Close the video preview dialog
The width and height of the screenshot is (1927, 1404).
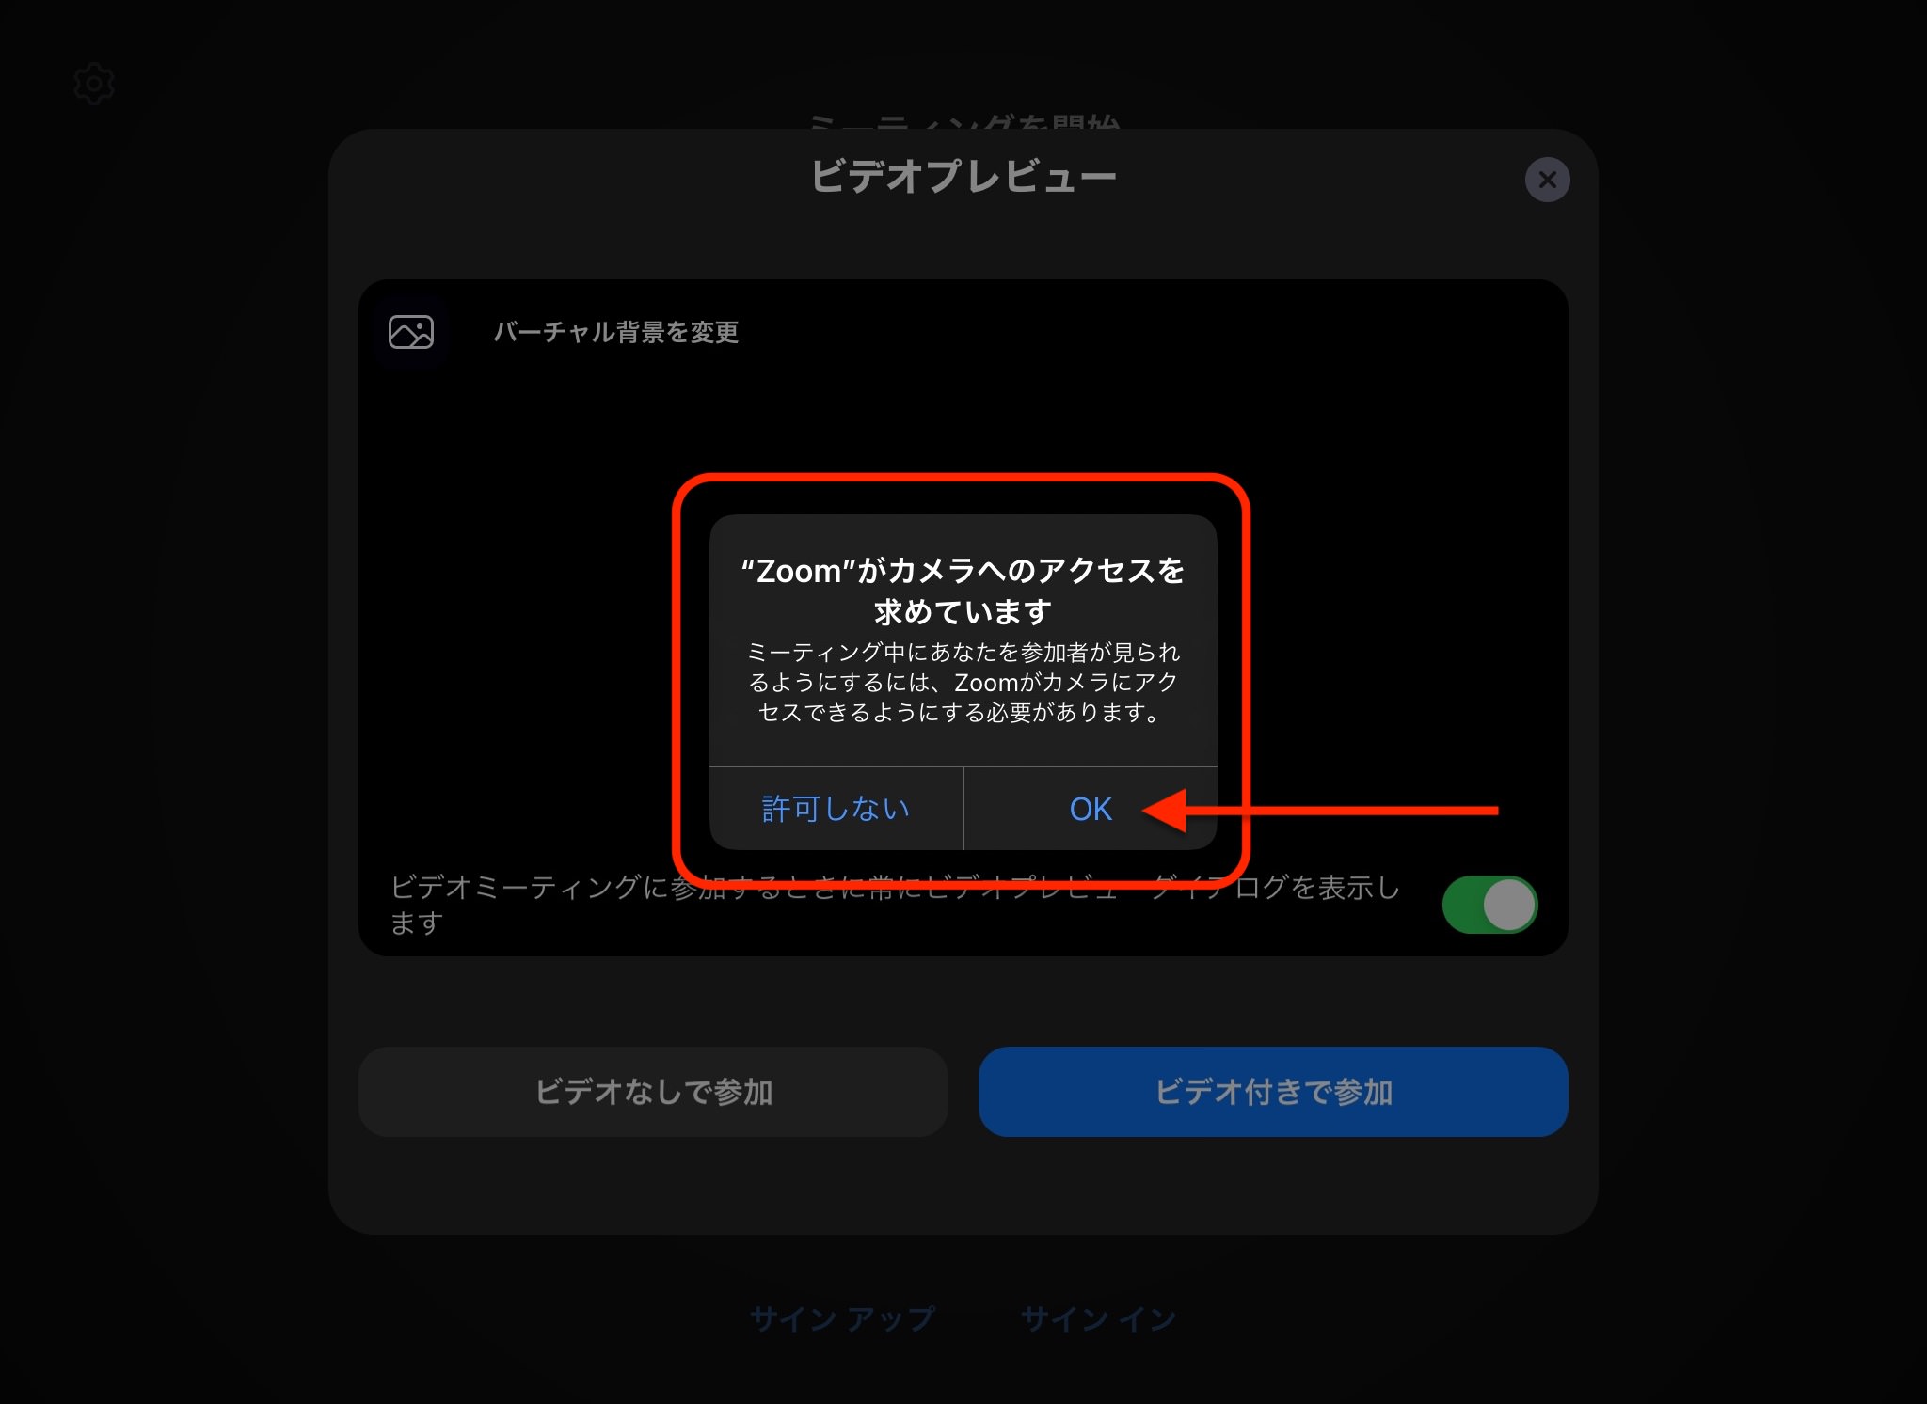coord(1549,180)
